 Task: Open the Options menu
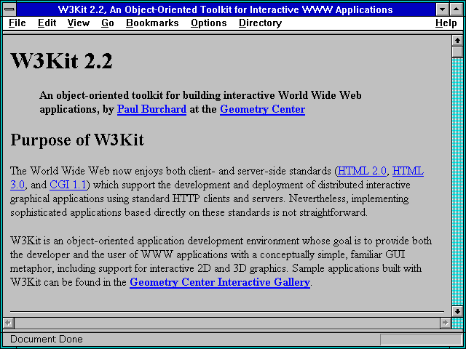[x=209, y=23]
